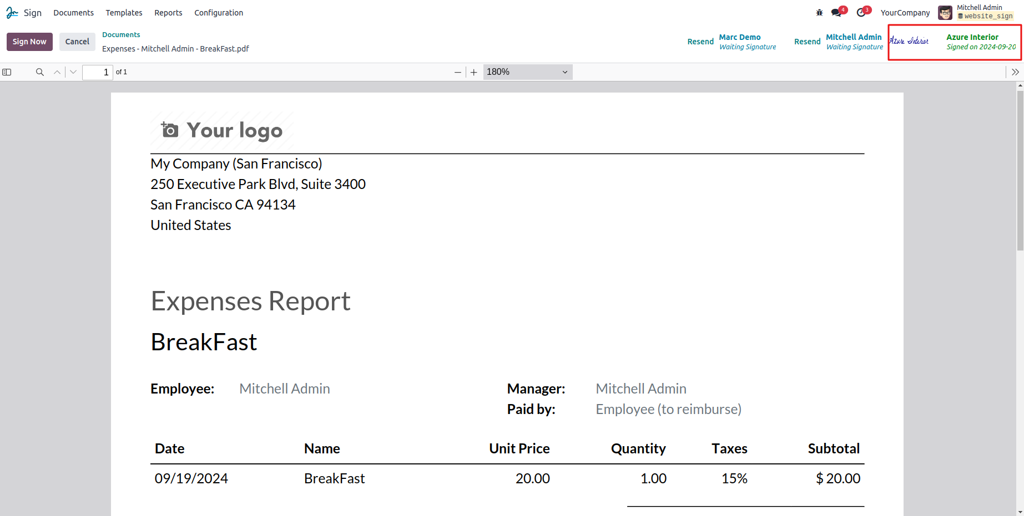1024x516 pixels.
Task: Click the page number input field
Action: 97,72
